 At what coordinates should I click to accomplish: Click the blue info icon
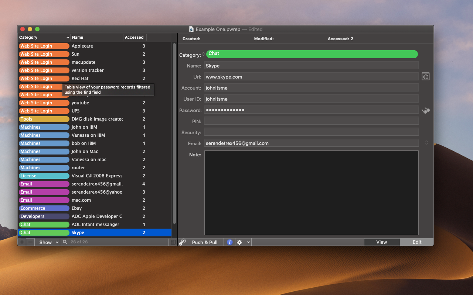[229, 242]
